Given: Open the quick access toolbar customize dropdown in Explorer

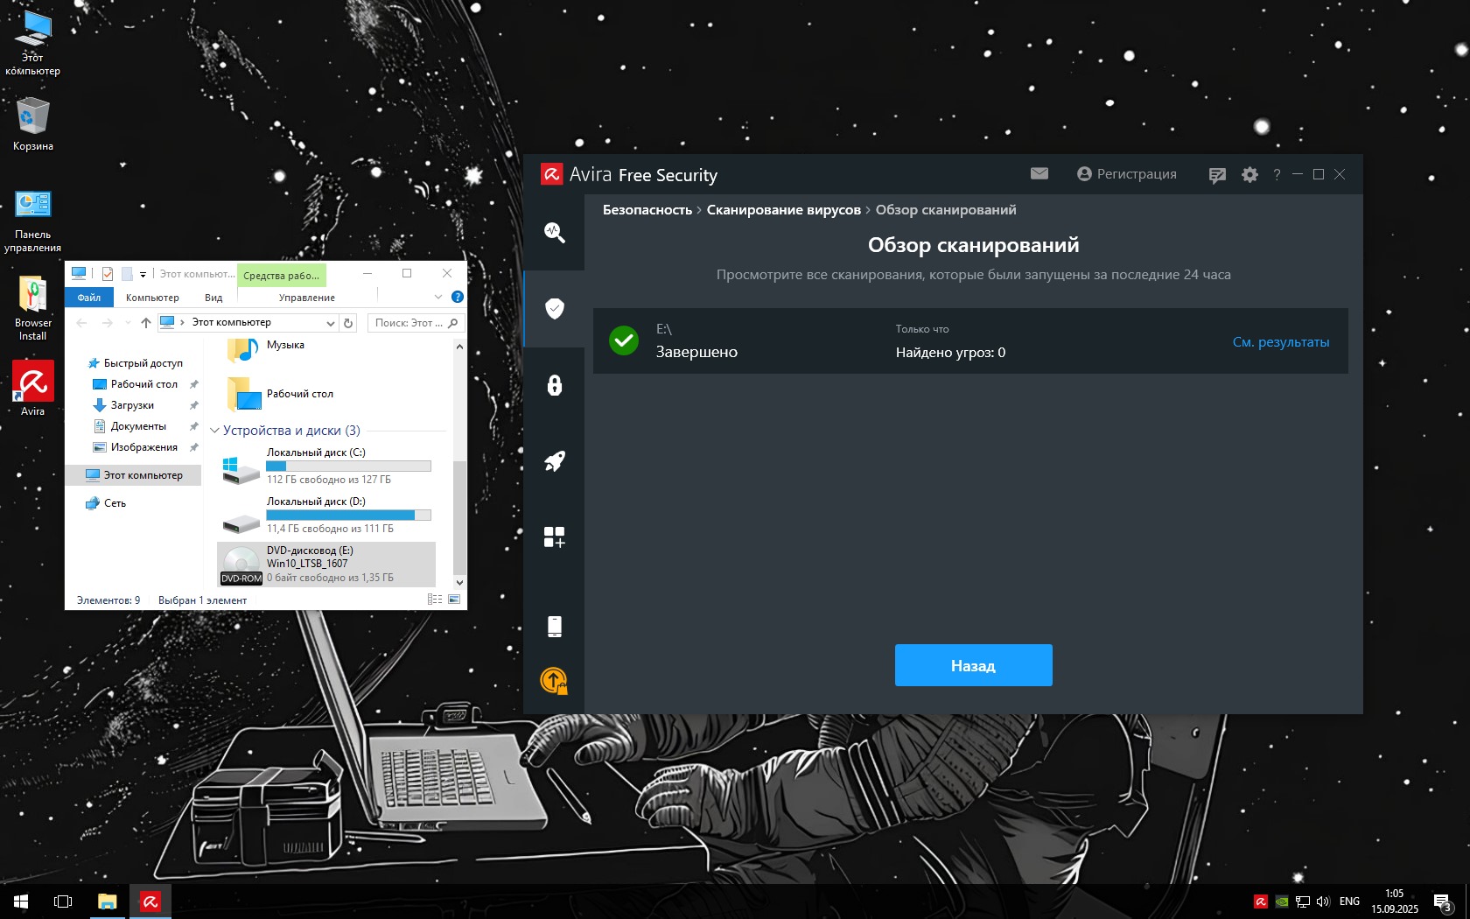Looking at the screenshot, I should click(x=143, y=275).
